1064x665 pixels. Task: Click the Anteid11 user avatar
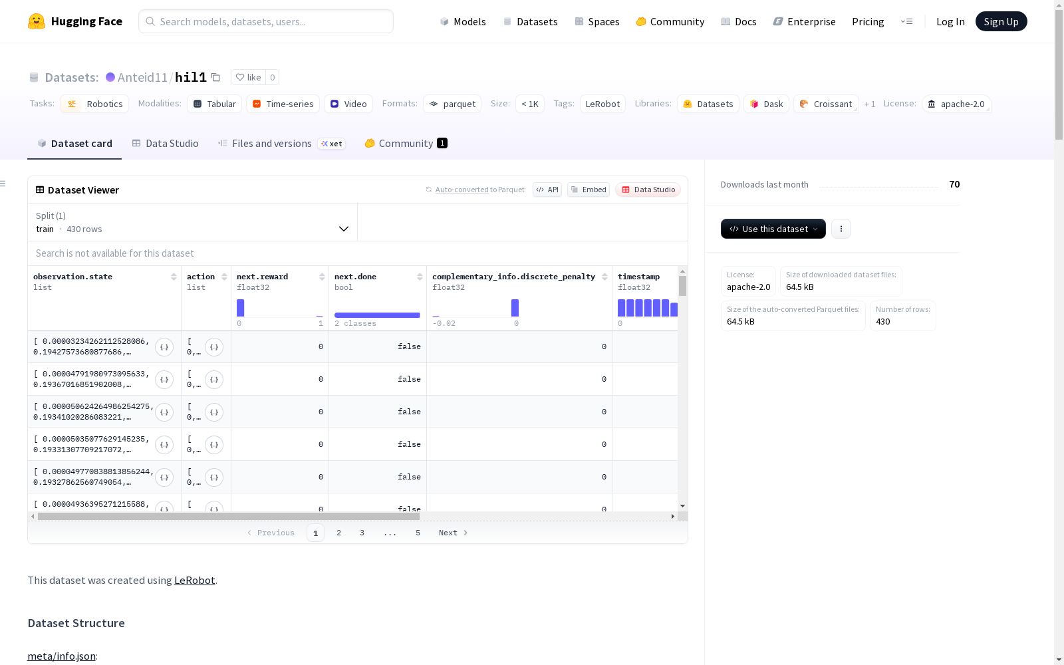pyautogui.click(x=110, y=77)
